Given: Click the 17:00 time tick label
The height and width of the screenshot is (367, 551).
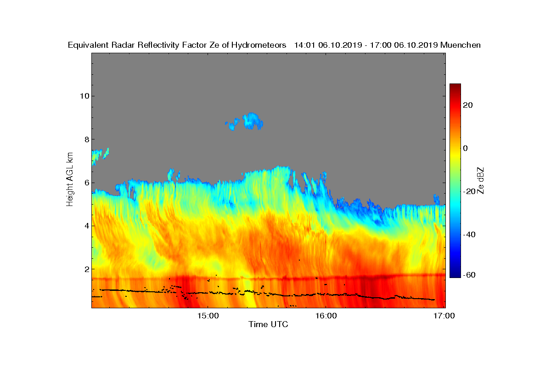Looking at the screenshot, I should click(x=444, y=316).
